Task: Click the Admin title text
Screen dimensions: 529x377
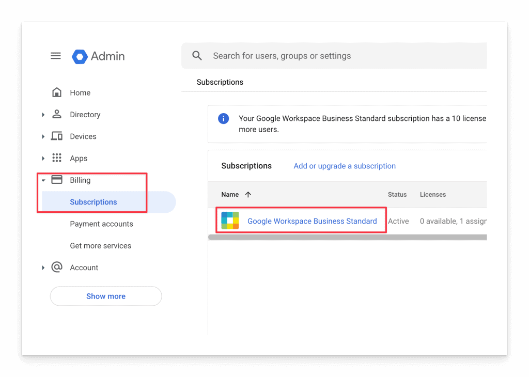Action: 107,56
